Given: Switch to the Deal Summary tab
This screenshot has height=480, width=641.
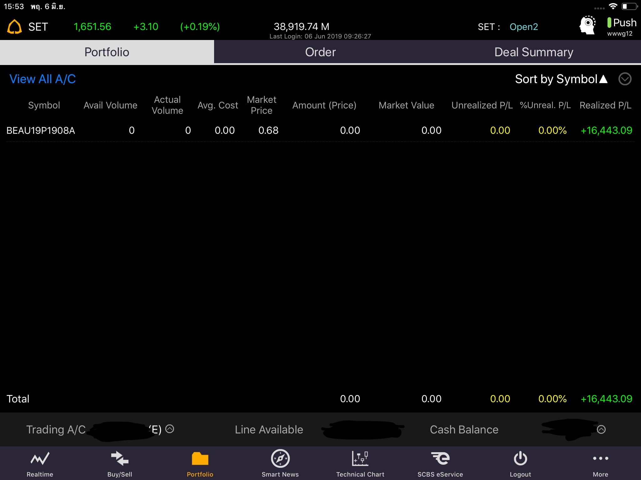Looking at the screenshot, I should coord(534,52).
